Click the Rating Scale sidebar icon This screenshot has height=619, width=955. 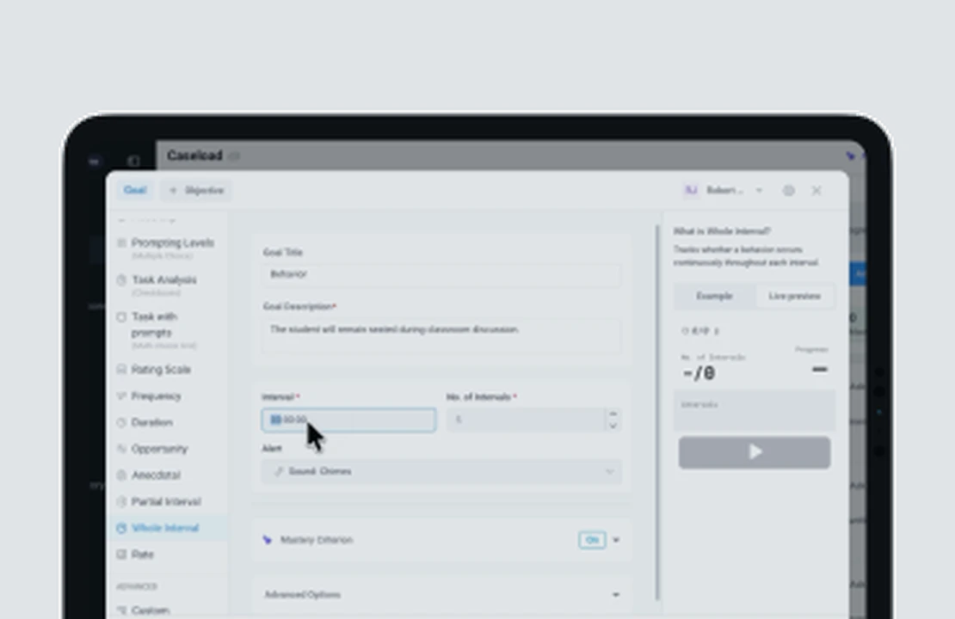click(x=122, y=370)
